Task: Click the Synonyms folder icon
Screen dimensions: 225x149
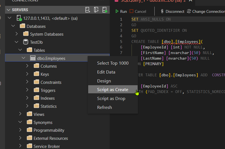Action: [x=29, y=122]
